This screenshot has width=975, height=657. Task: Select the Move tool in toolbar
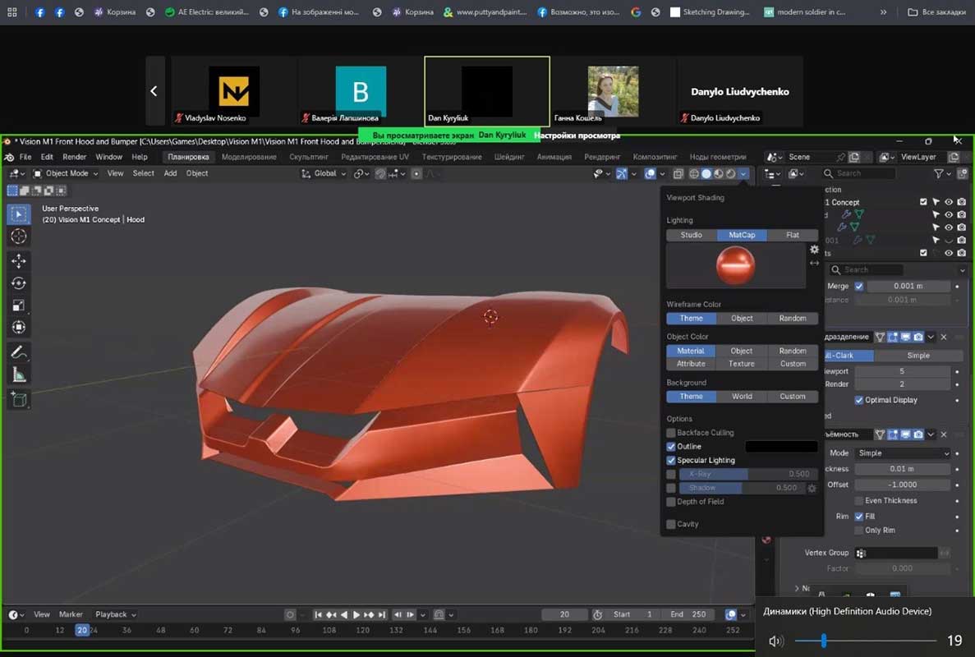point(18,260)
